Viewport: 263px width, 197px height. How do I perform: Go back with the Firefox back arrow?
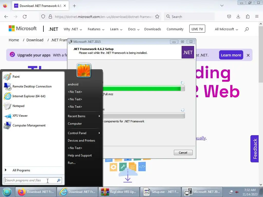point(6,17)
